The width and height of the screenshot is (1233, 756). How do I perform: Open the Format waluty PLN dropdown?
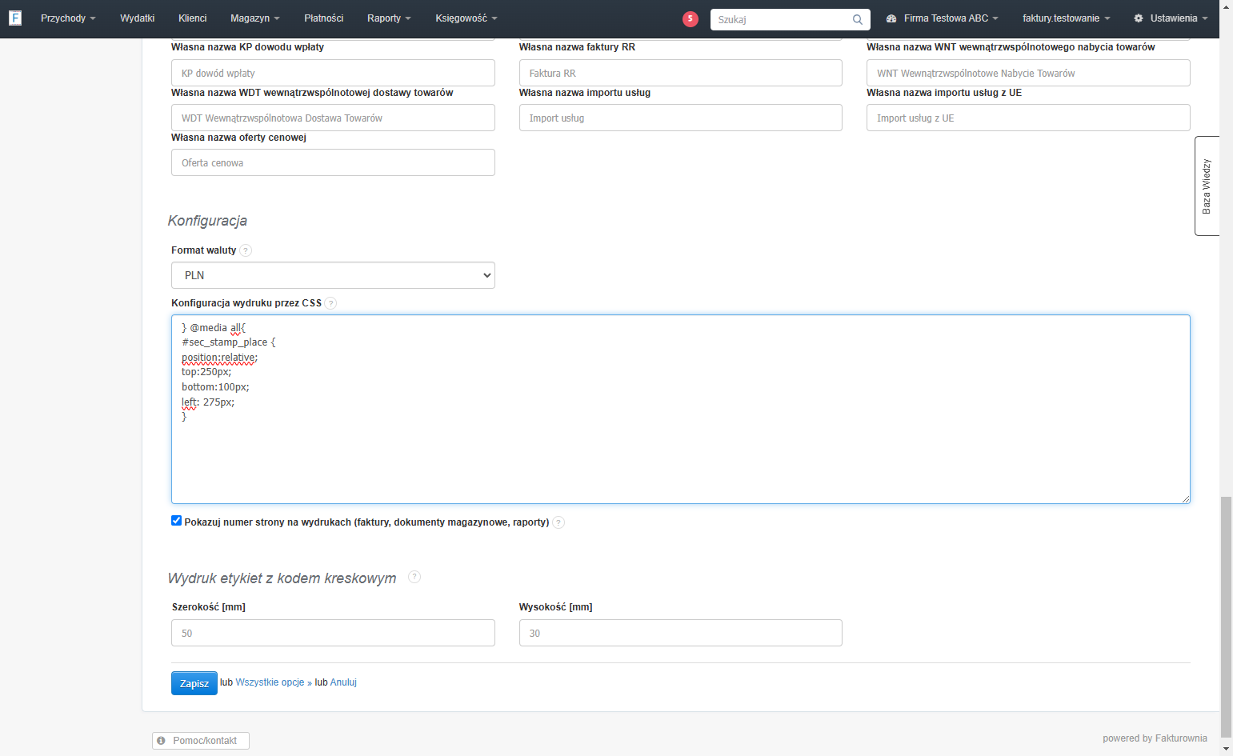click(x=333, y=275)
